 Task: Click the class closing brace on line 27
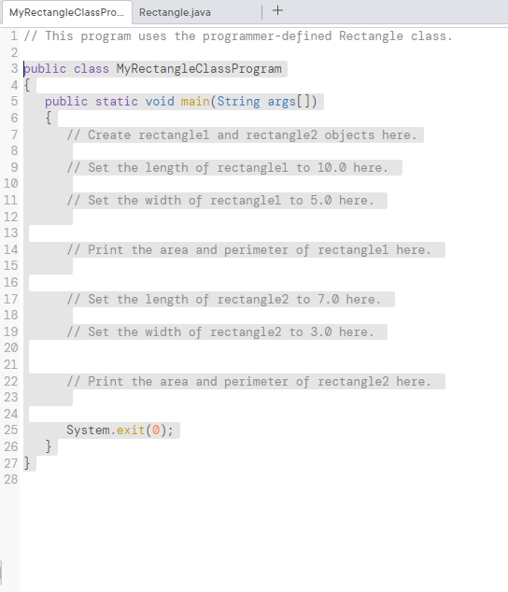point(27,463)
